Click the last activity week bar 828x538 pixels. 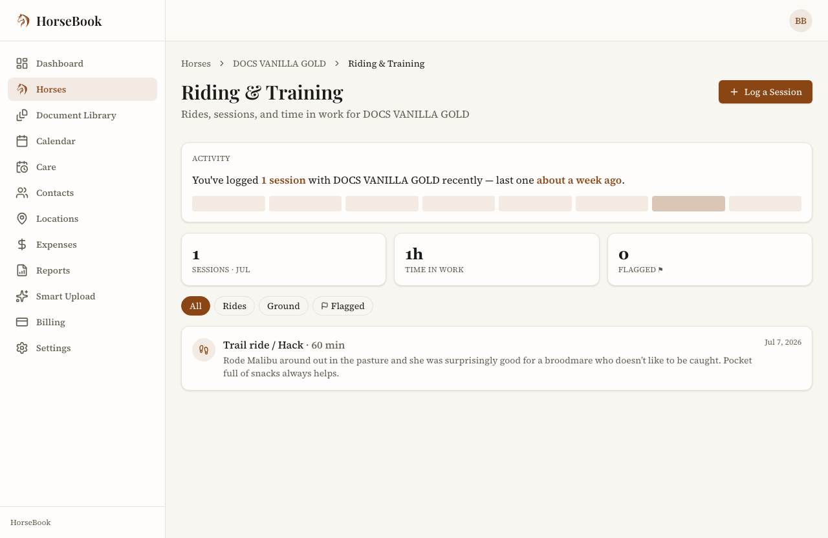click(x=765, y=204)
